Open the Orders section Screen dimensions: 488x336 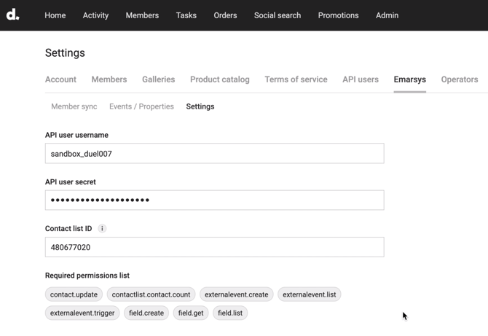pos(225,15)
